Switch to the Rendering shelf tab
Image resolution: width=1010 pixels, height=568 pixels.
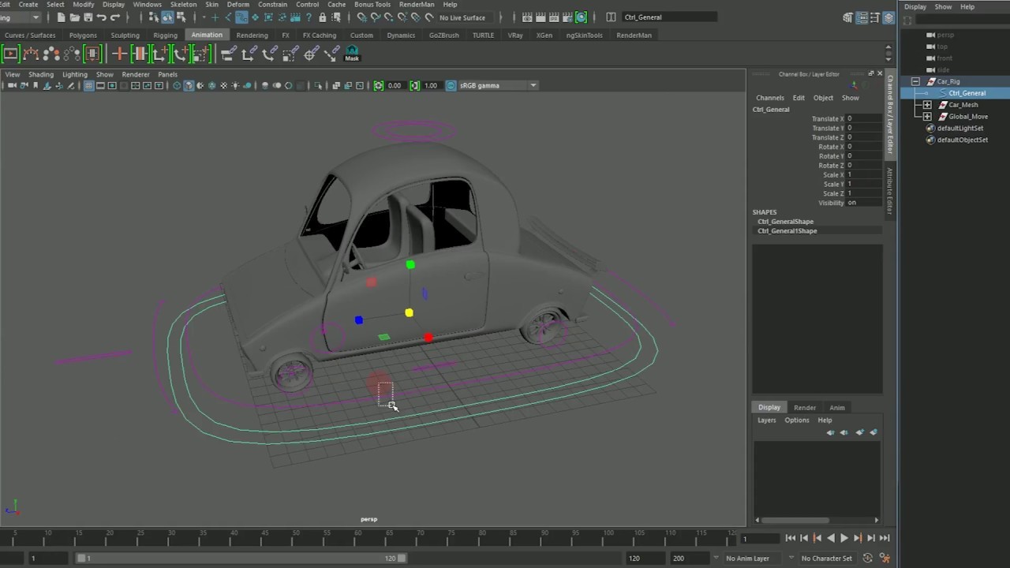coord(252,35)
